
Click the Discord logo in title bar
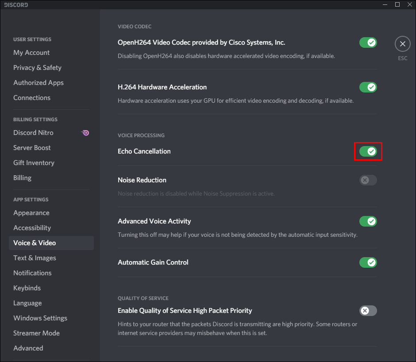pyautogui.click(x=16, y=5)
